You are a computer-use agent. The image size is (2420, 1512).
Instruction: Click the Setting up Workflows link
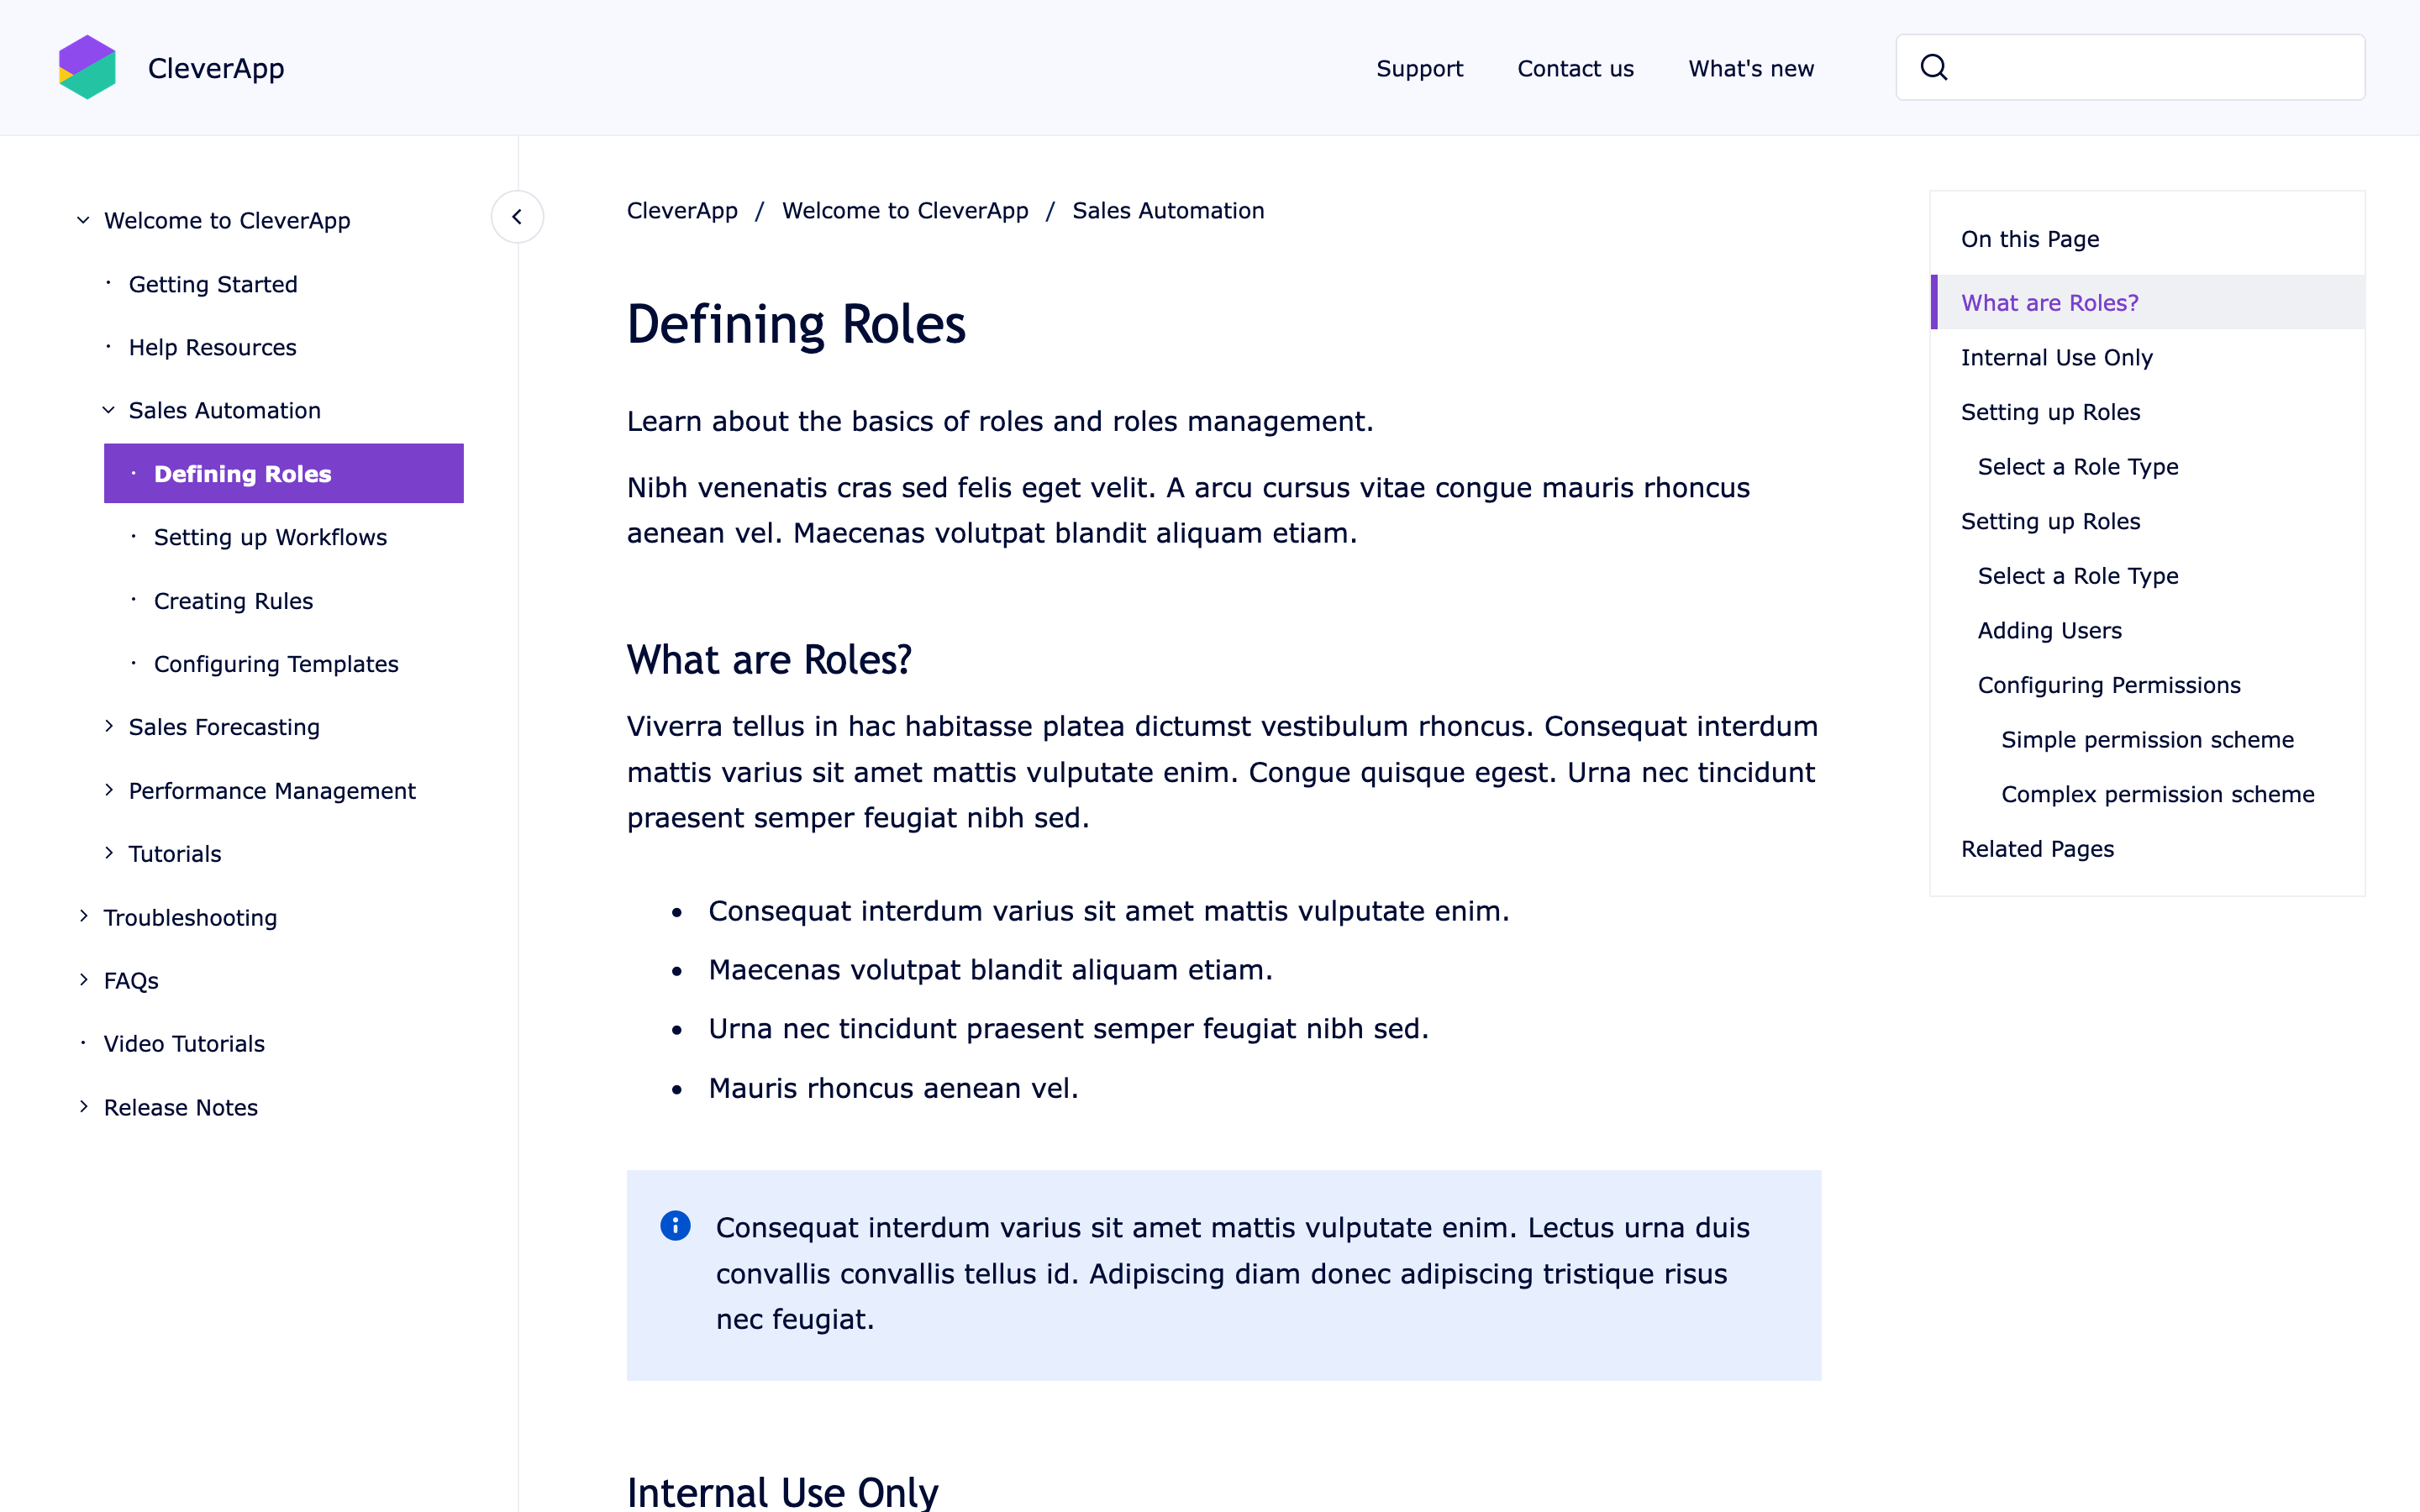click(x=270, y=537)
